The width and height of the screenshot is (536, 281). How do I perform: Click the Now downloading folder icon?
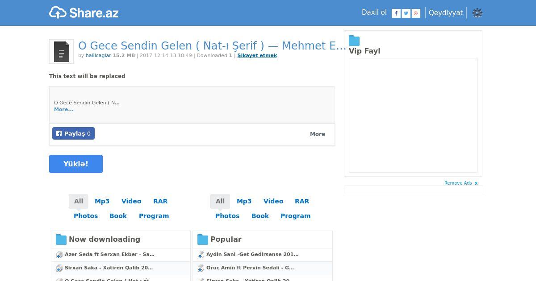point(61,240)
